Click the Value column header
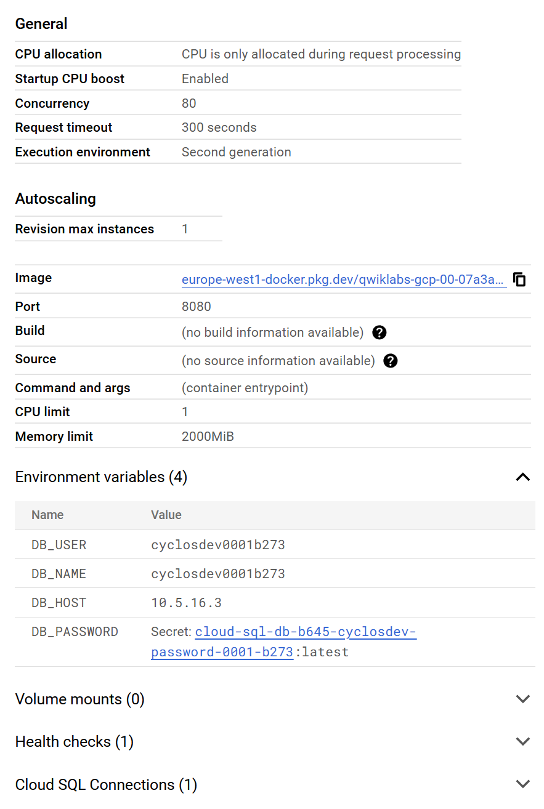This screenshot has height=809, width=544. [x=166, y=515]
